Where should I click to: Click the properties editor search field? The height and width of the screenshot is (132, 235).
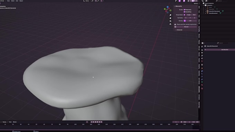point(223,43)
